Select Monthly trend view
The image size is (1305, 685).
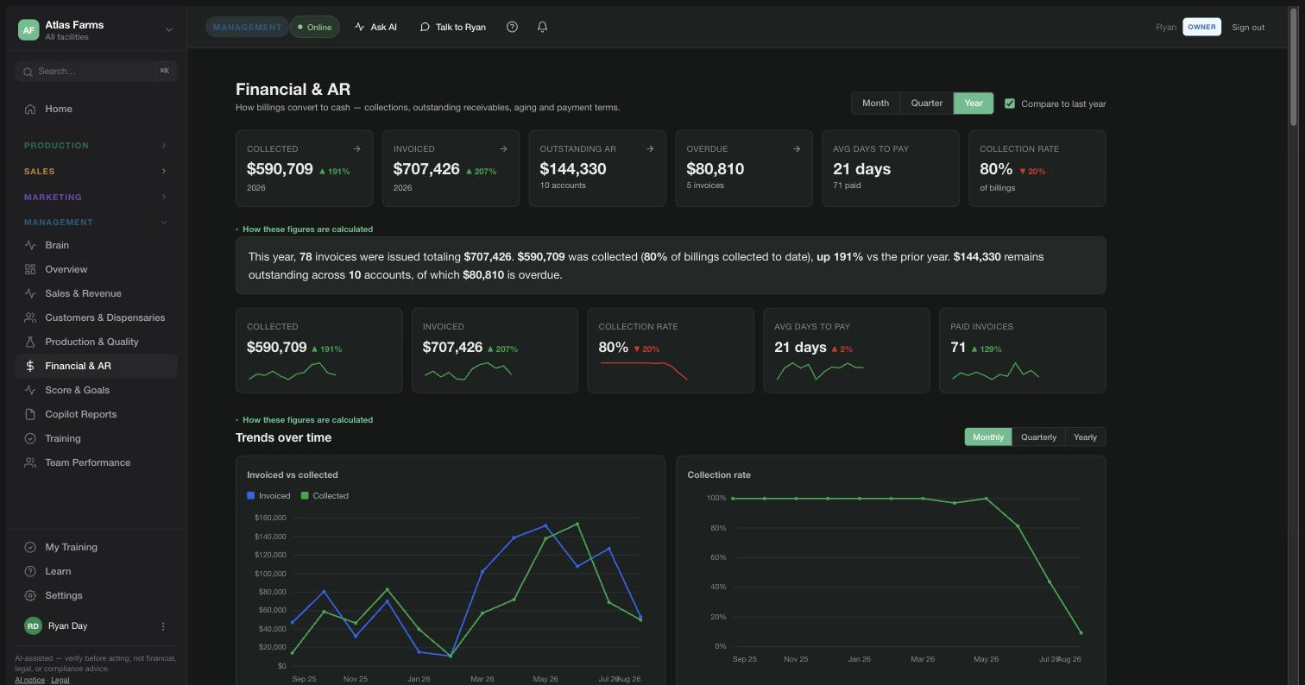(x=988, y=437)
